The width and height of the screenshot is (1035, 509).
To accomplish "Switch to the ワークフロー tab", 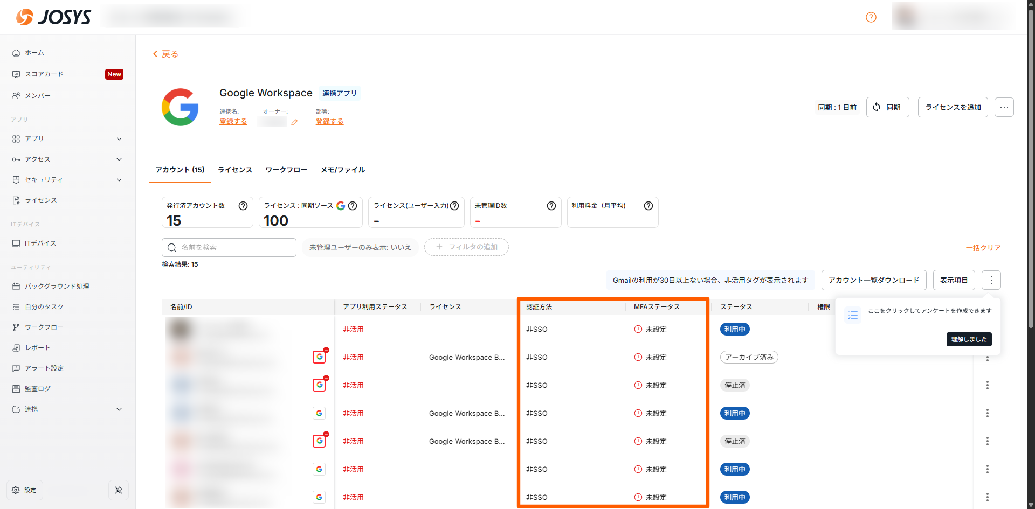I will pos(286,170).
